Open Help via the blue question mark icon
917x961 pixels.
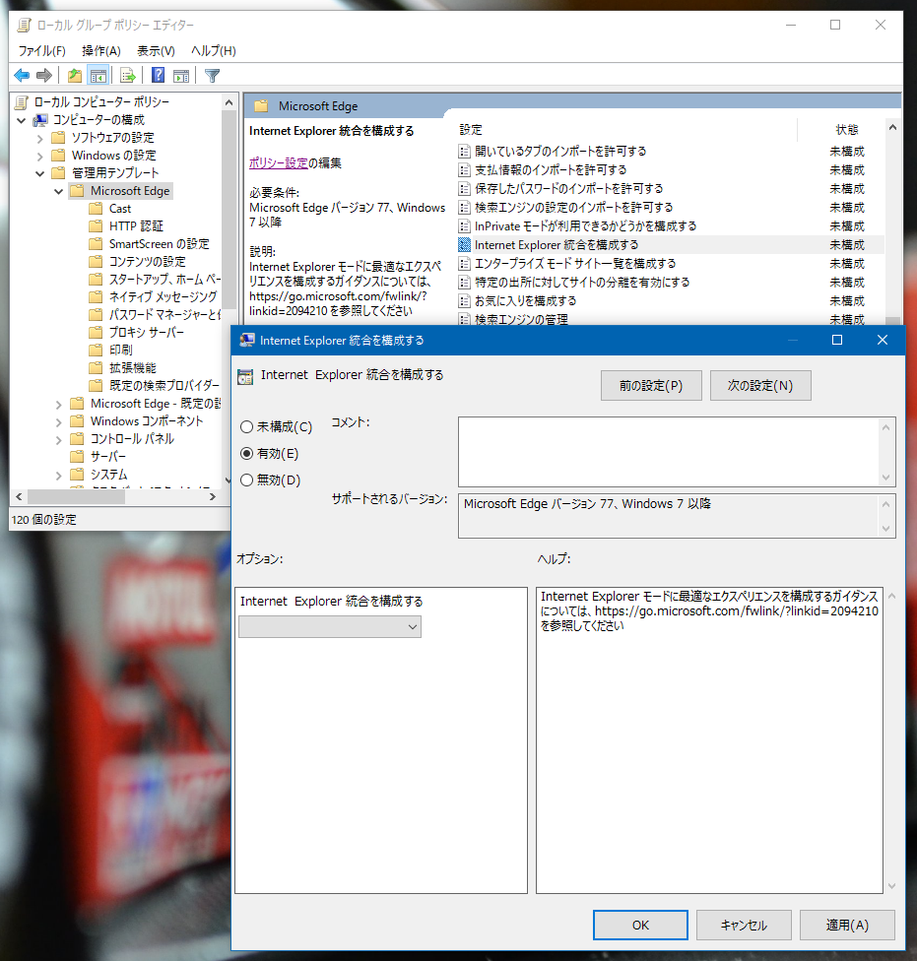click(158, 75)
